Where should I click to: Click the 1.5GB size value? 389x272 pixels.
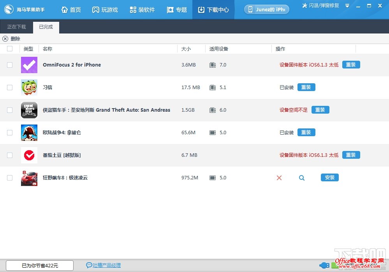click(x=188, y=110)
